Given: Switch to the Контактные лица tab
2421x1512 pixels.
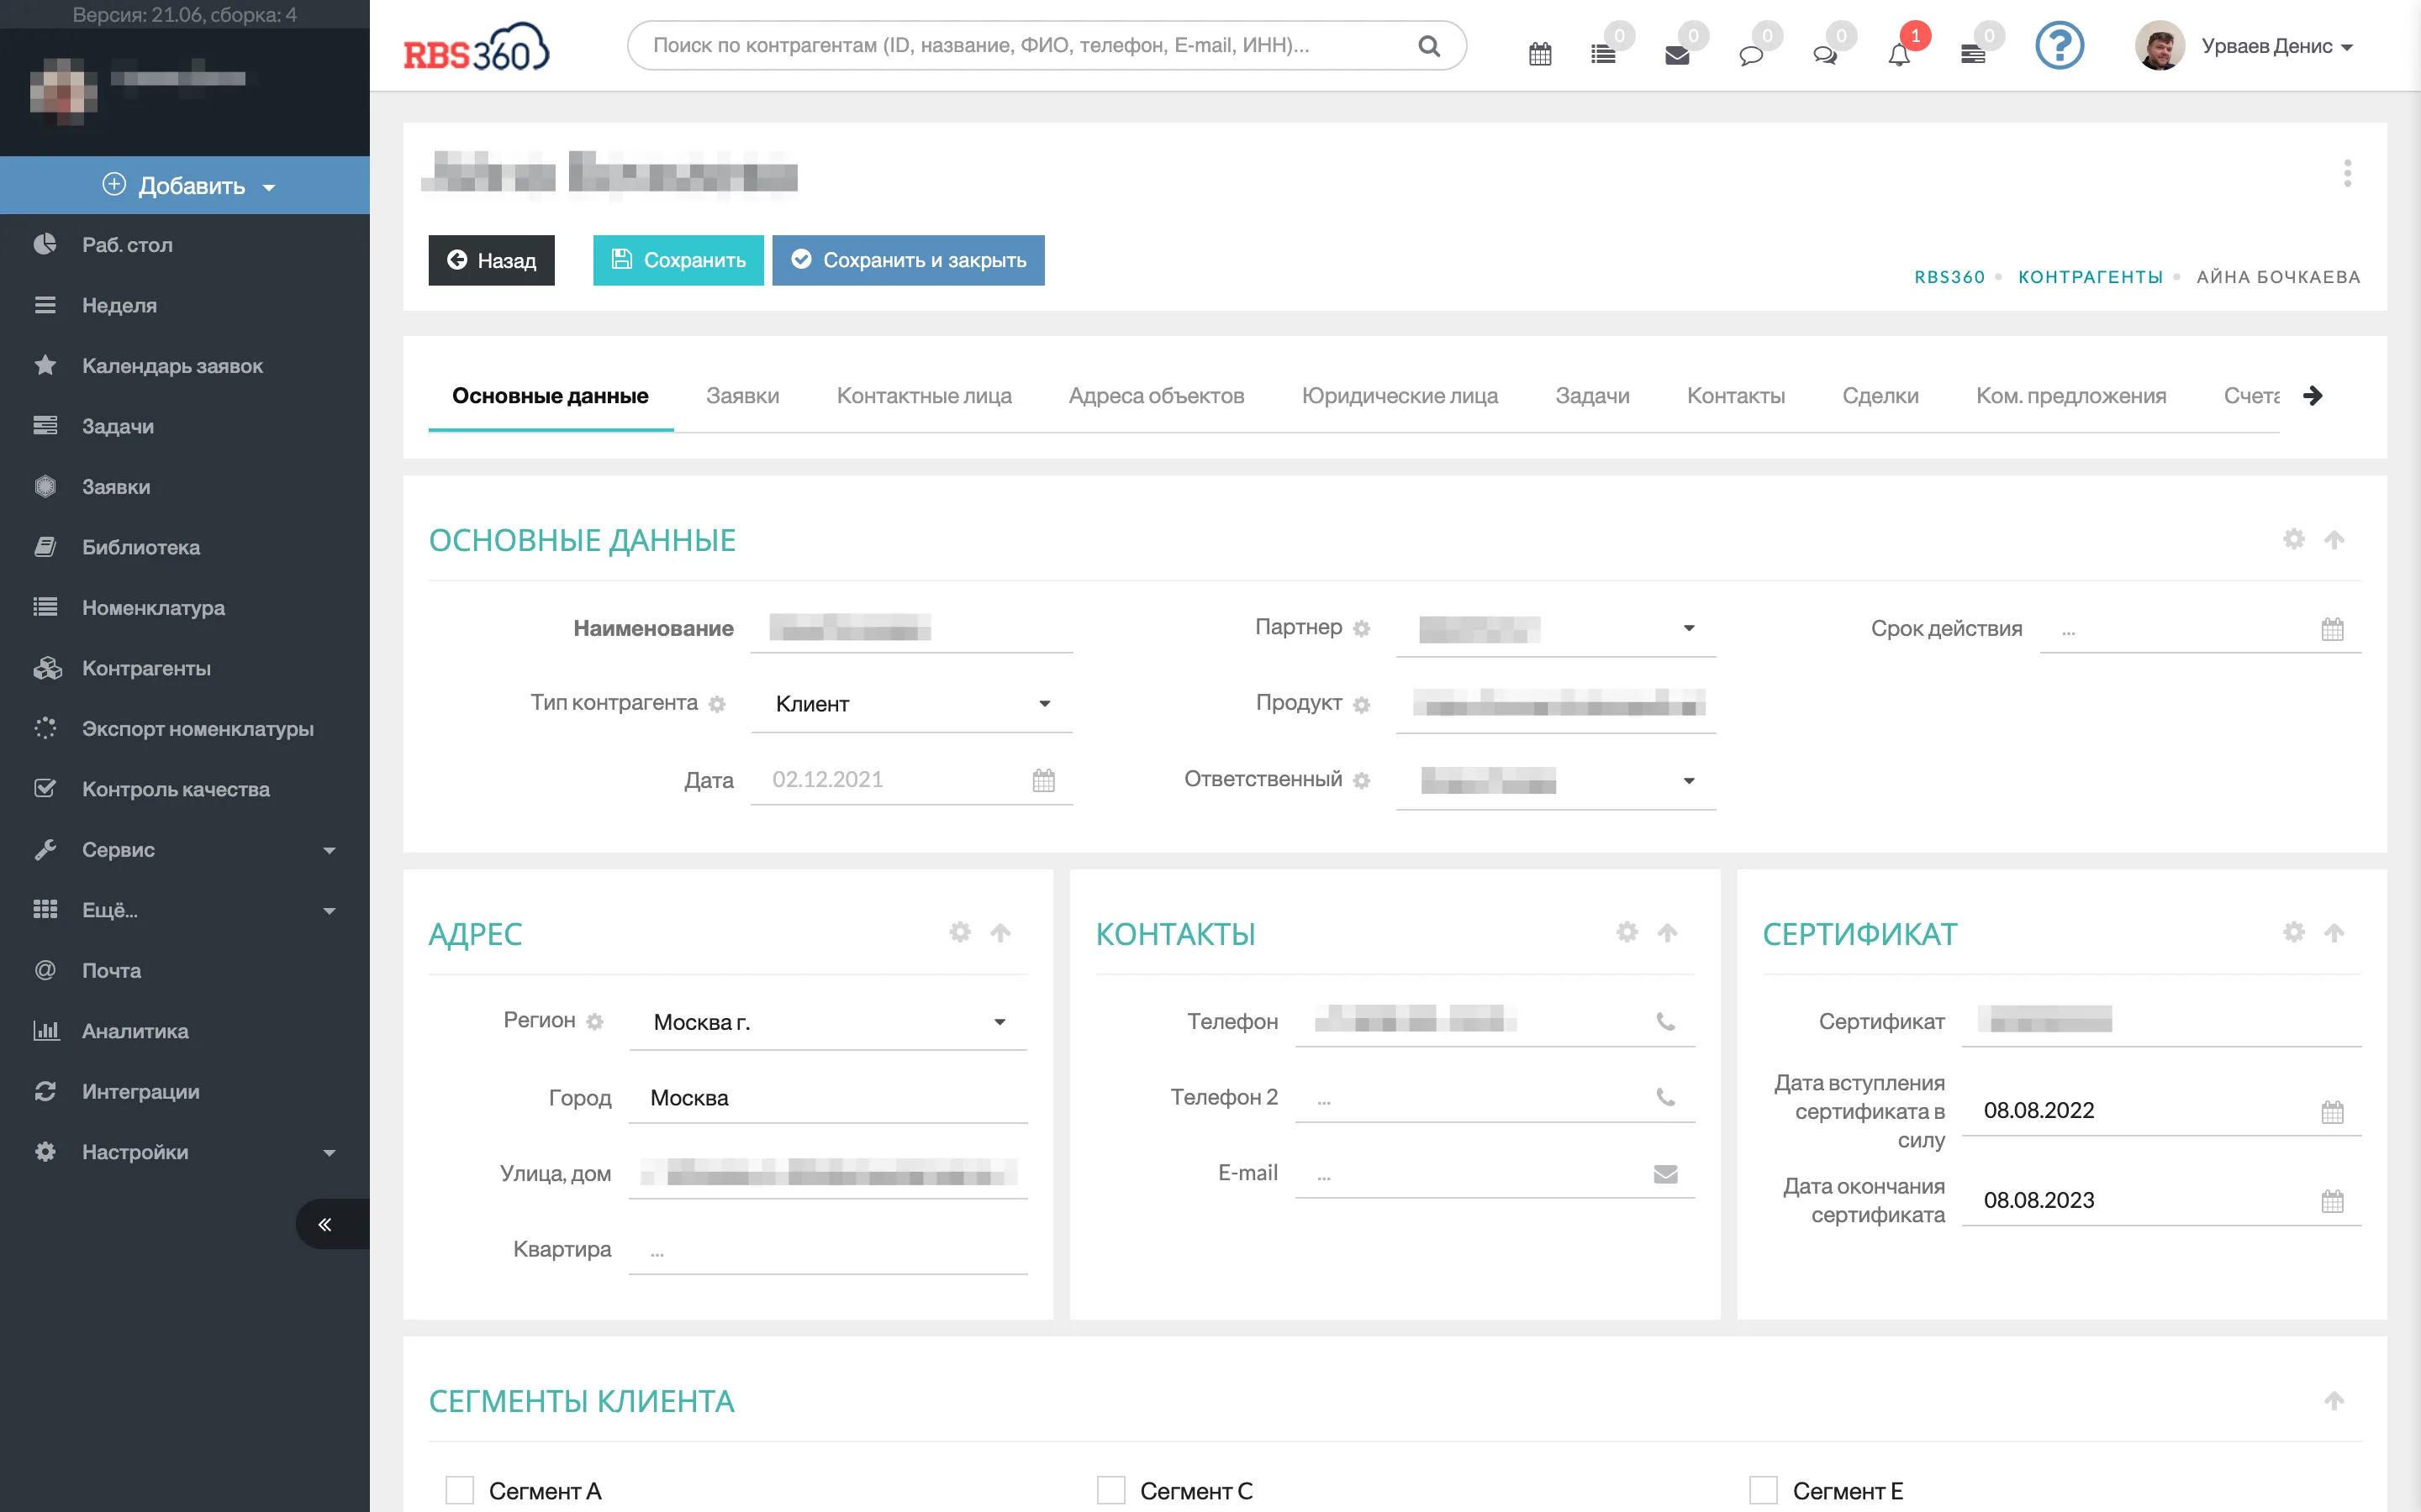Looking at the screenshot, I should (x=923, y=396).
